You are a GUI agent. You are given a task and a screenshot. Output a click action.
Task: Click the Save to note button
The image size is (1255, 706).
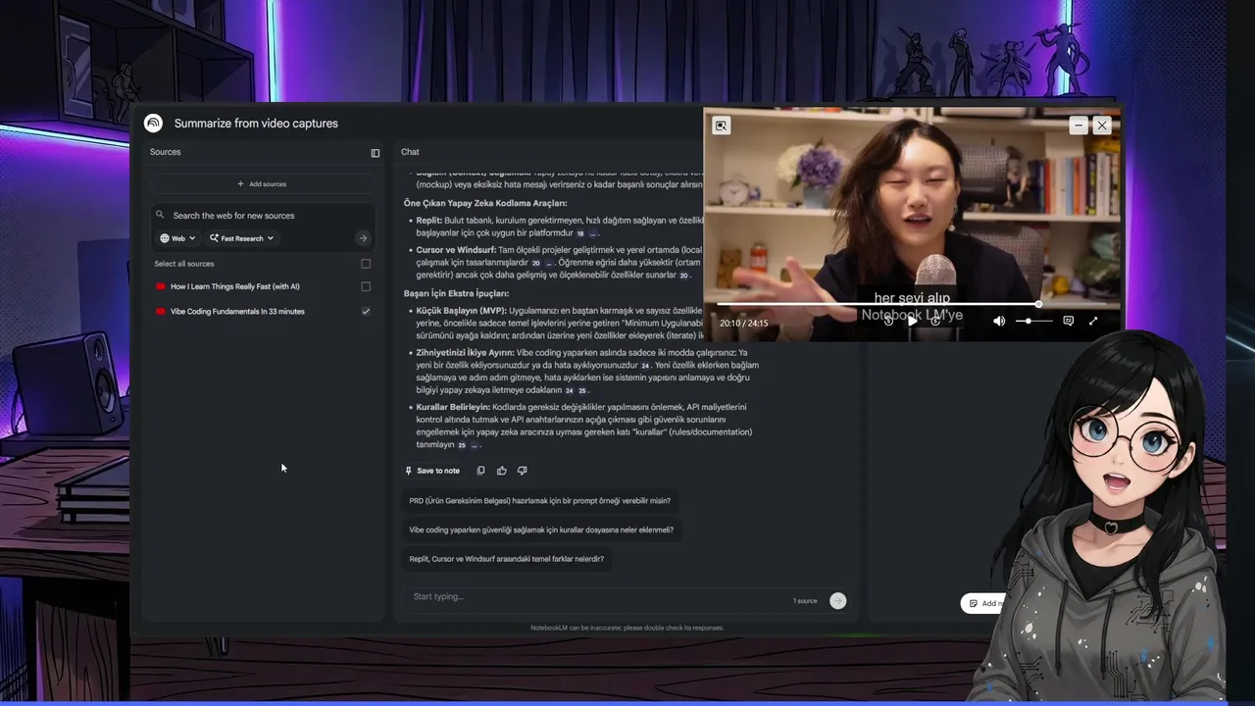click(x=432, y=471)
